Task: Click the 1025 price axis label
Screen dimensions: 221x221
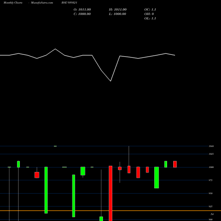Action: [x=211, y=154]
